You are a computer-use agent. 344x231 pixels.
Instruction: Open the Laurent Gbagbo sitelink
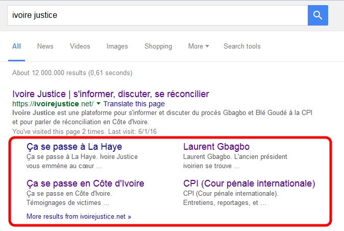[x=216, y=147]
